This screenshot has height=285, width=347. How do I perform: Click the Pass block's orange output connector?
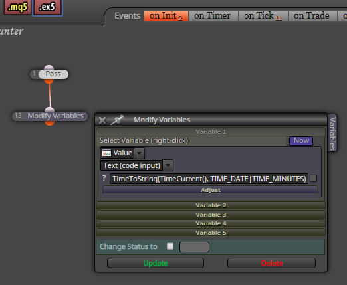49,81
